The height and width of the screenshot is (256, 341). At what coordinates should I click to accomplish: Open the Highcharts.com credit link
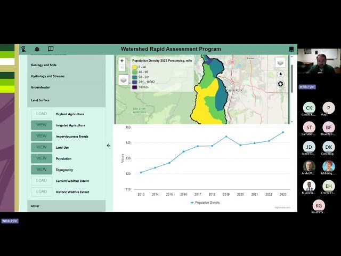(x=282, y=207)
